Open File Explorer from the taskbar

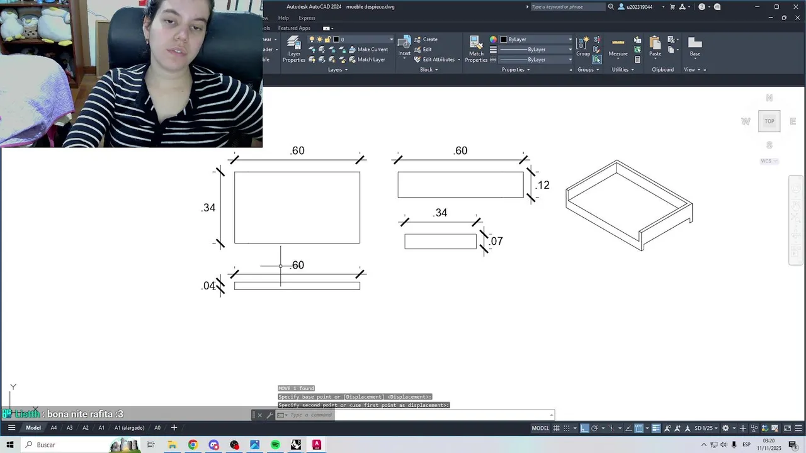172,445
